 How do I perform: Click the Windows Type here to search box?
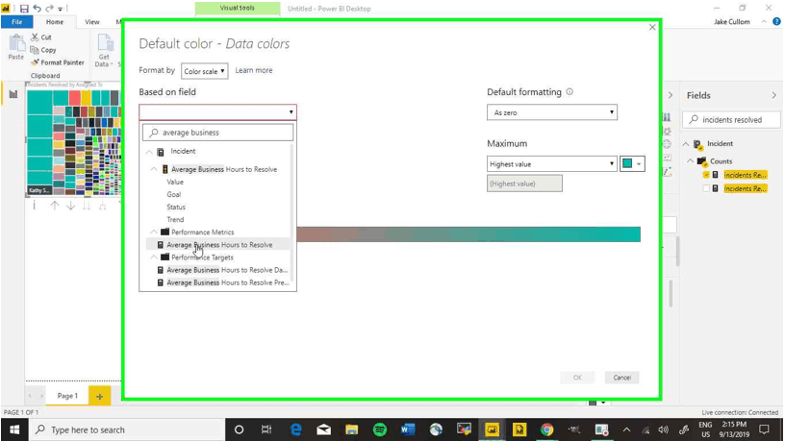128,429
